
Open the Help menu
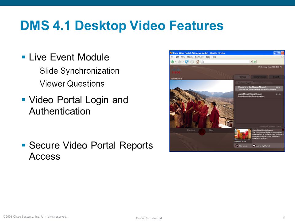(214, 57)
